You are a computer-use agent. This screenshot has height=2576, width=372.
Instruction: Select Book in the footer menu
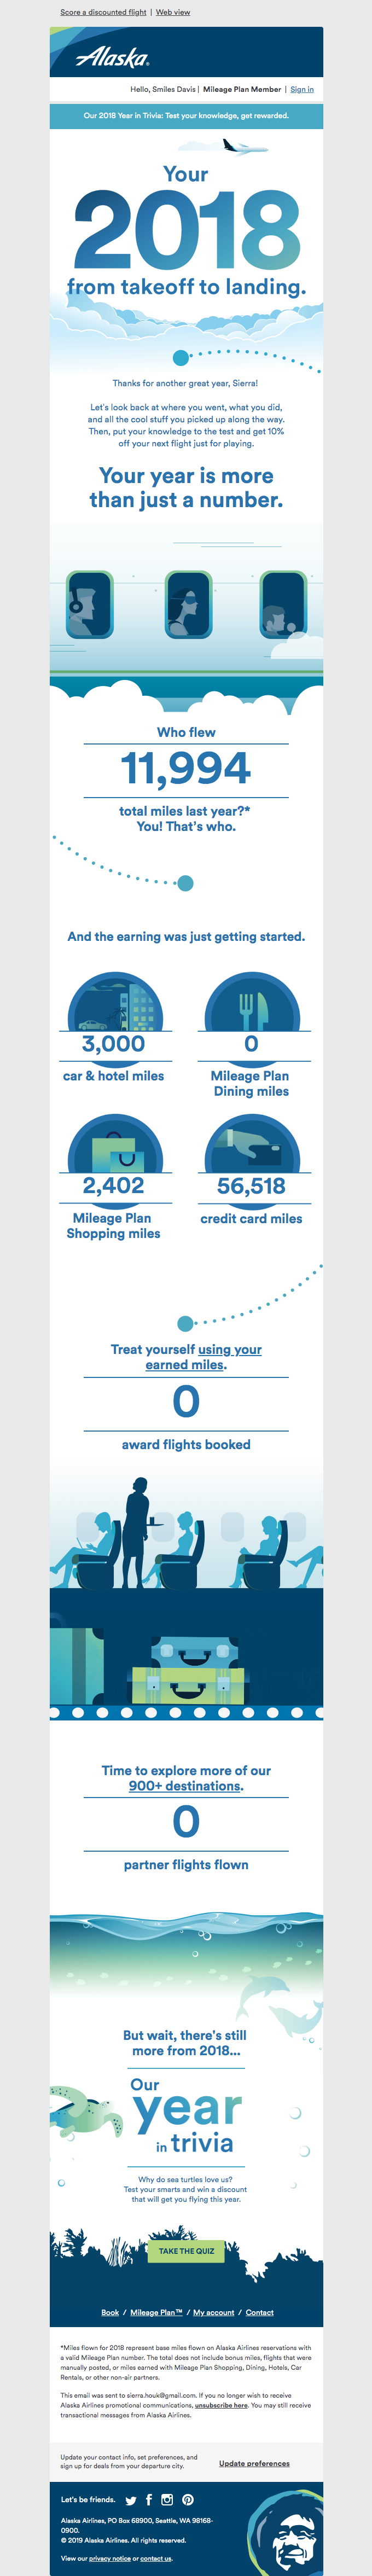pyautogui.click(x=110, y=2312)
